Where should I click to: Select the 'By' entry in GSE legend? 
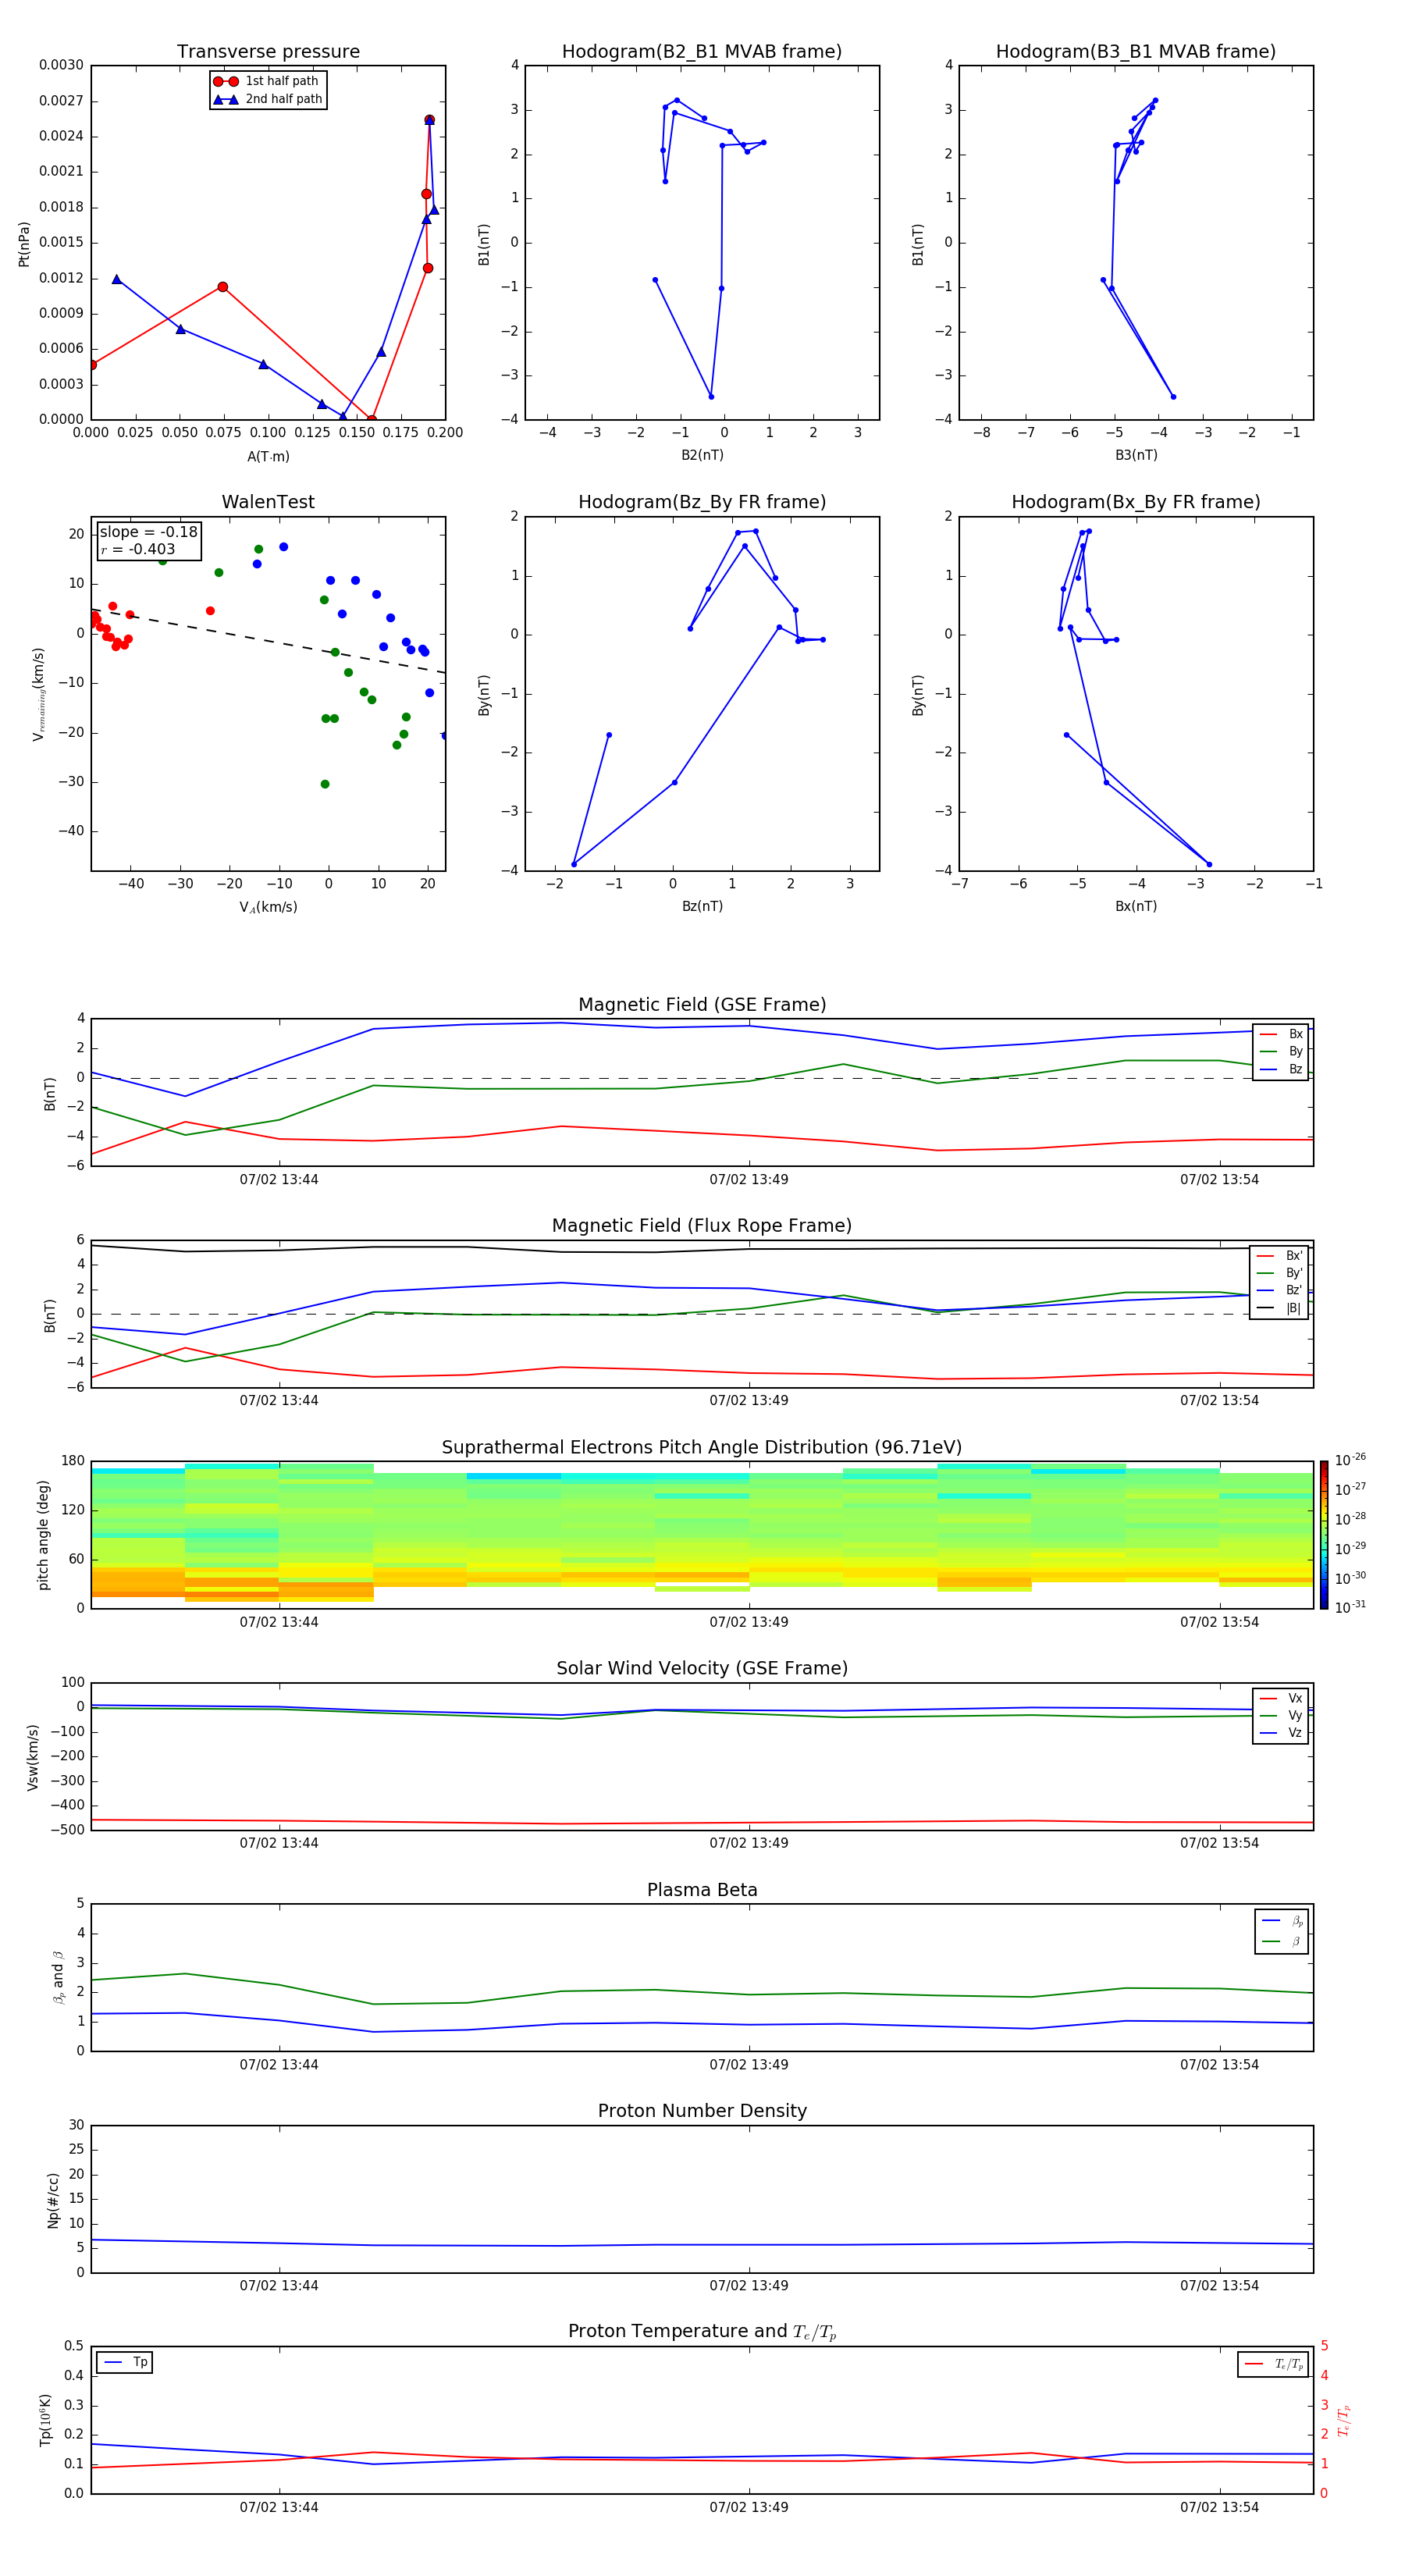tap(1281, 1051)
